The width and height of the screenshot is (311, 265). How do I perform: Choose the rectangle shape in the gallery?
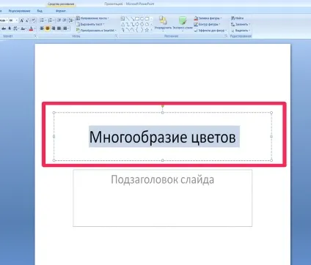tap(137, 18)
